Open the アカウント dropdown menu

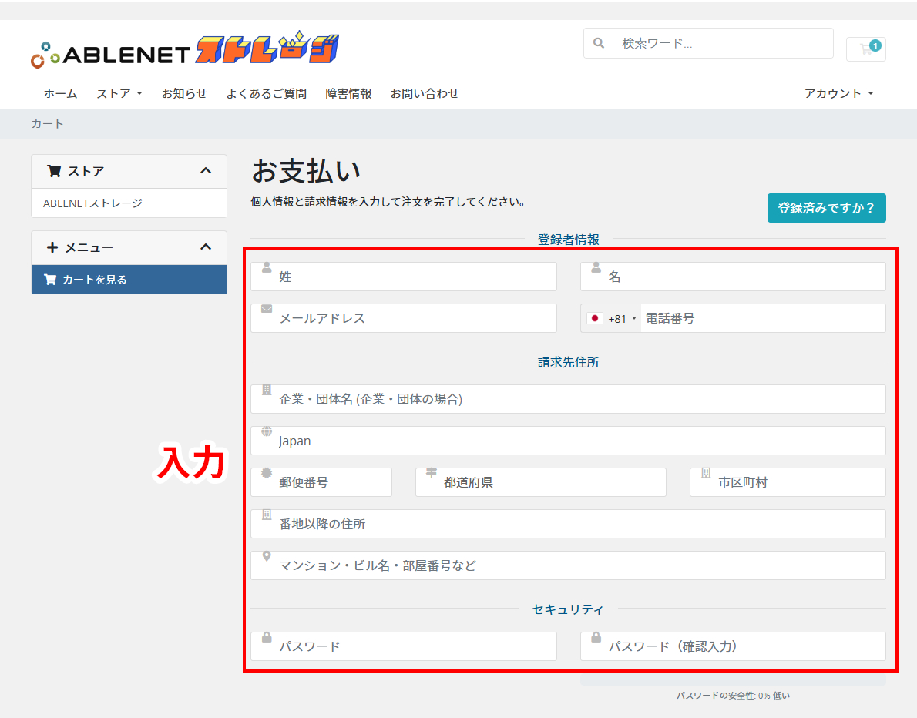[x=839, y=93]
